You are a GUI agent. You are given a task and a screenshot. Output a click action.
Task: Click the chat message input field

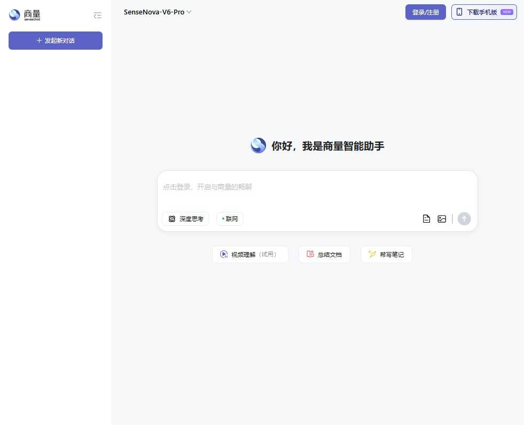(317, 187)
